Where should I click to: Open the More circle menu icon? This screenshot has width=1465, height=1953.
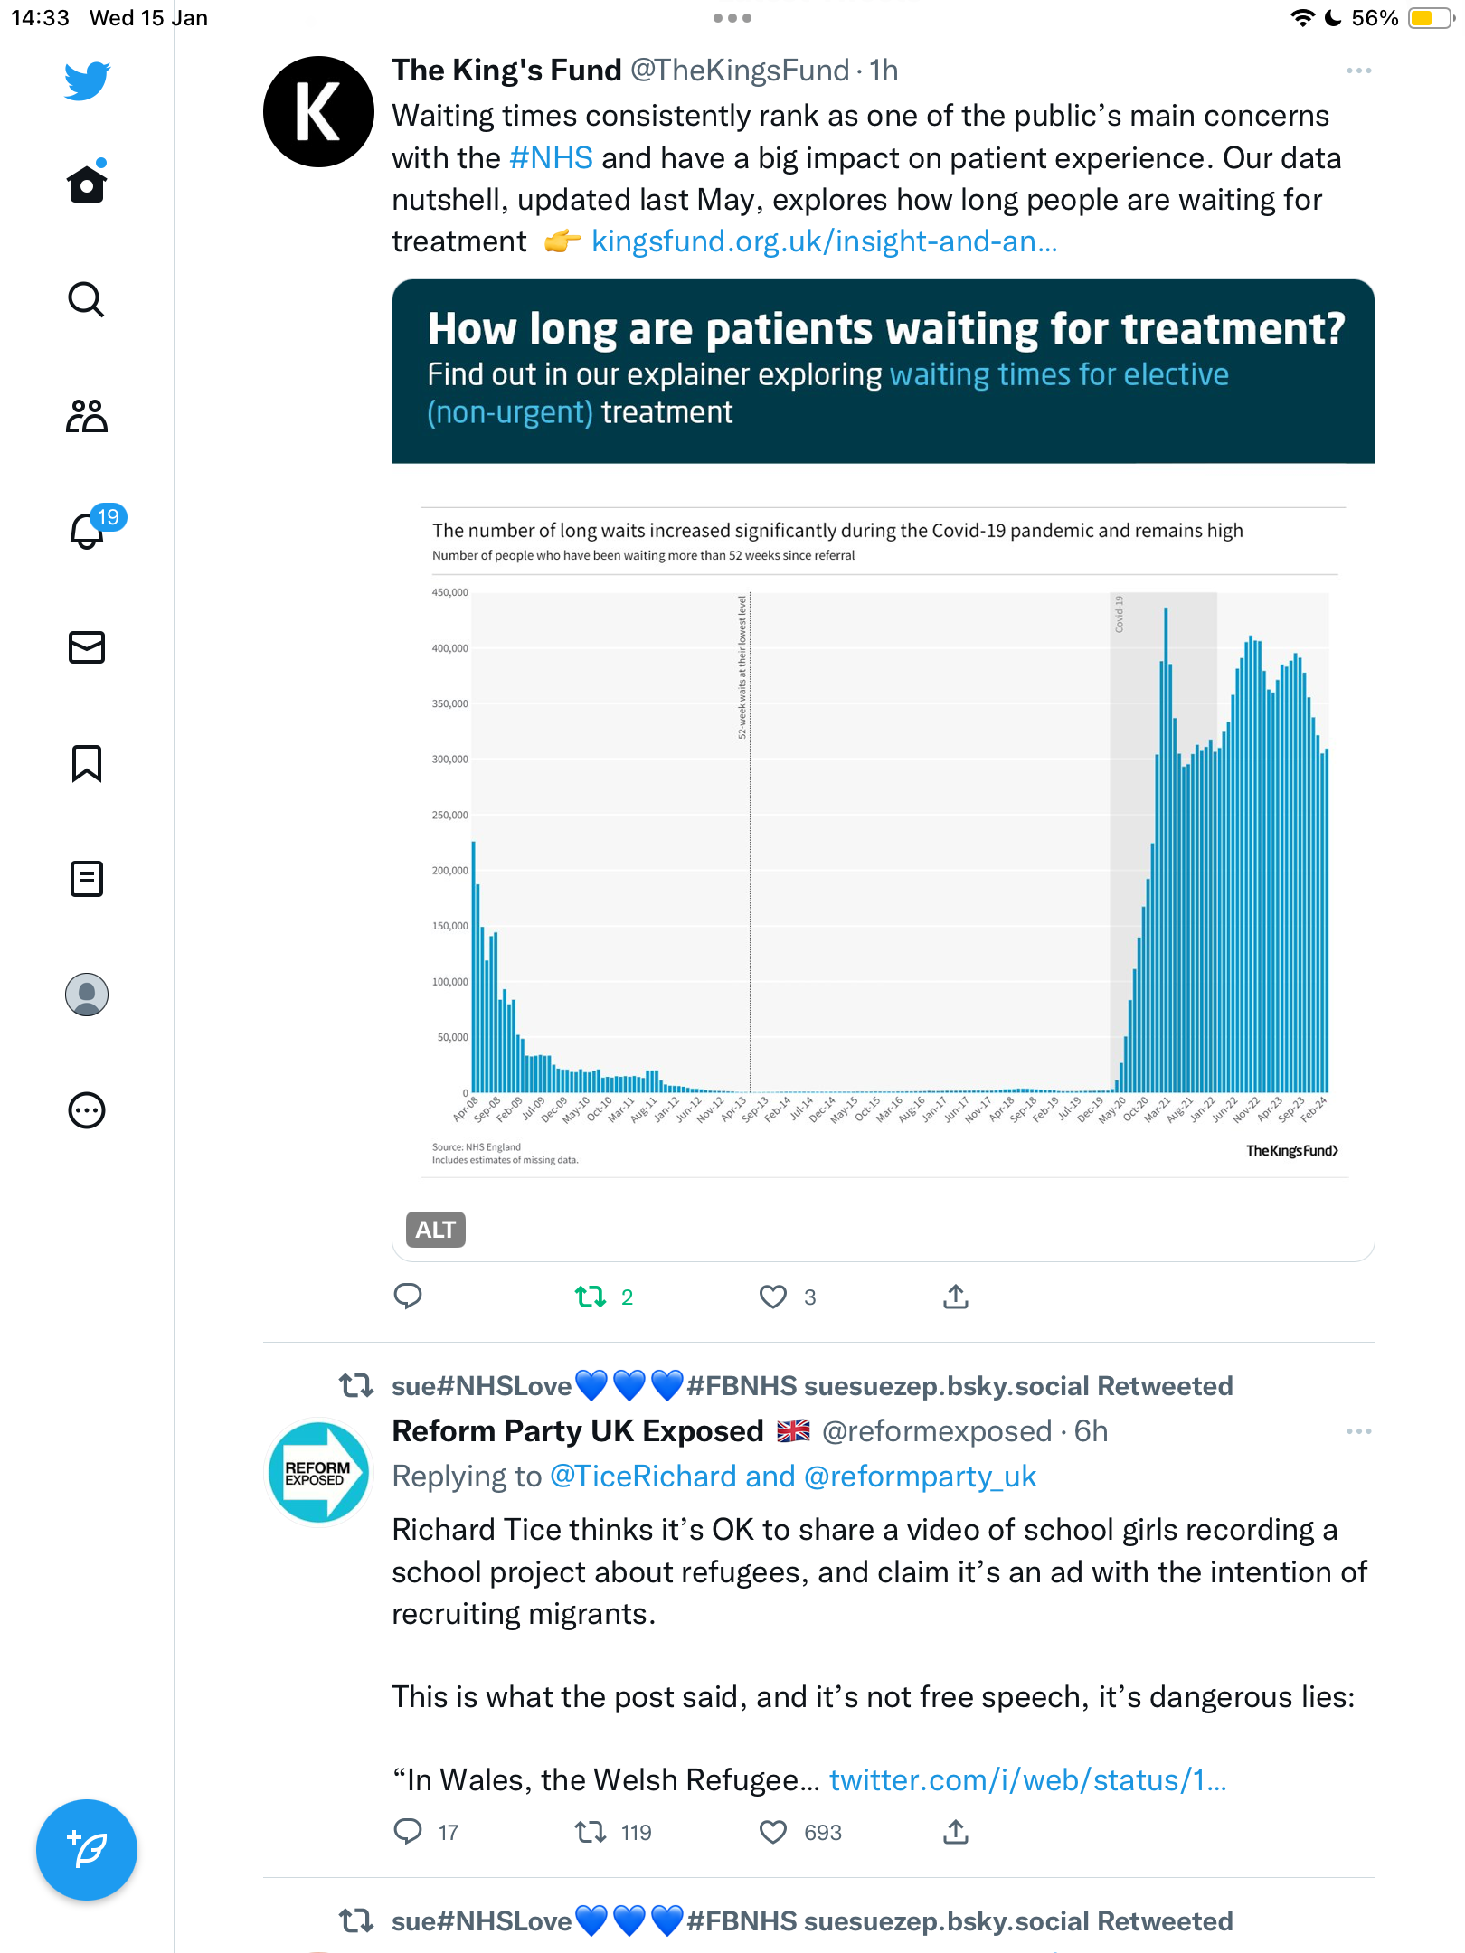[87, 1110]
